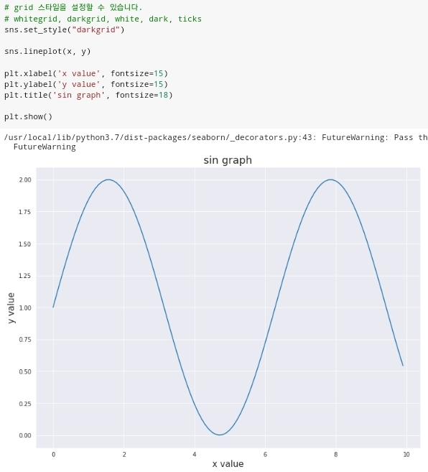
Task: Click the Korean grid style comment line
Action: click(73, 7)
